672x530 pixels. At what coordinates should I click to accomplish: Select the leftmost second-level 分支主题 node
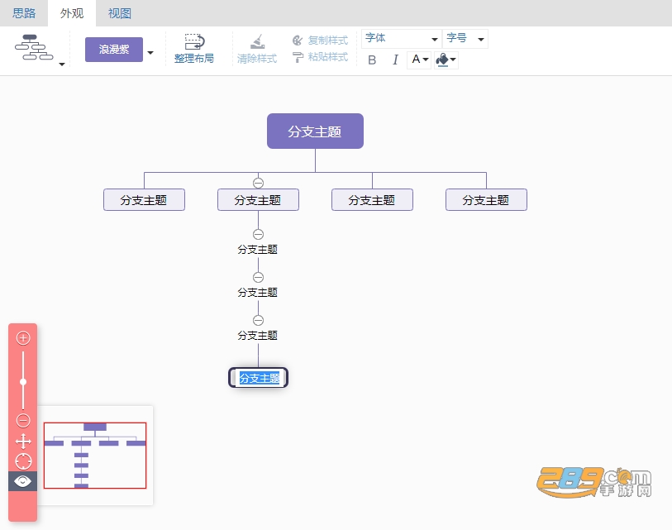point(144,200)
